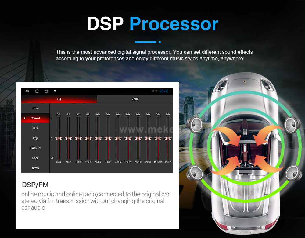Tap the play arrow beside Normal preset
Viewport: 305px width, 238px height.
point(24,118)
